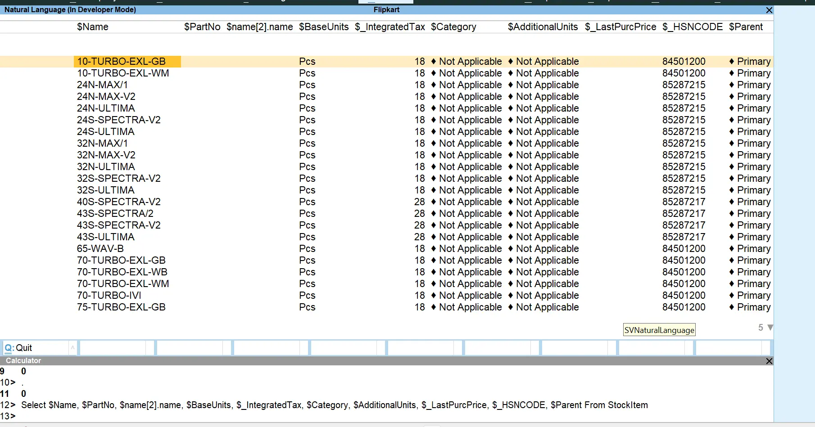Click the diamond before Primary on the 10-TURBO-EXL-GB row
The height and width of the screenshot is (427, 815).
(x=731, y=61)
